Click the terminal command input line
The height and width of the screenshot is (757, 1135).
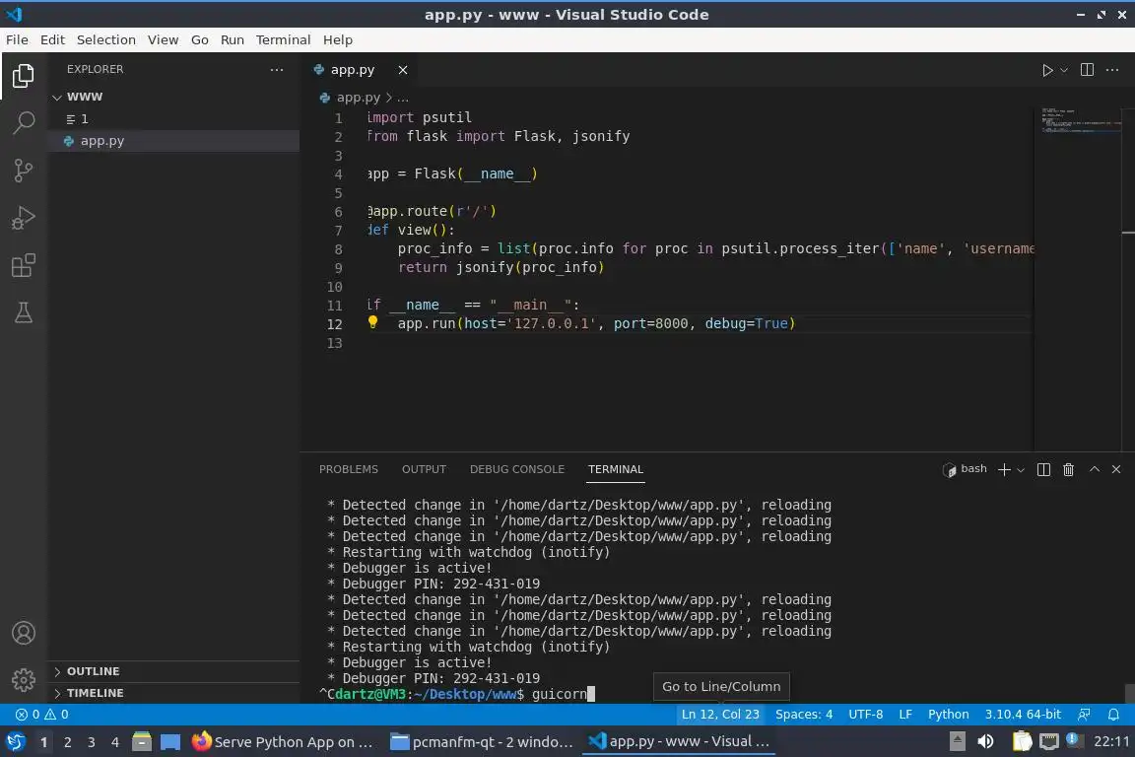[x=562, y=694]
